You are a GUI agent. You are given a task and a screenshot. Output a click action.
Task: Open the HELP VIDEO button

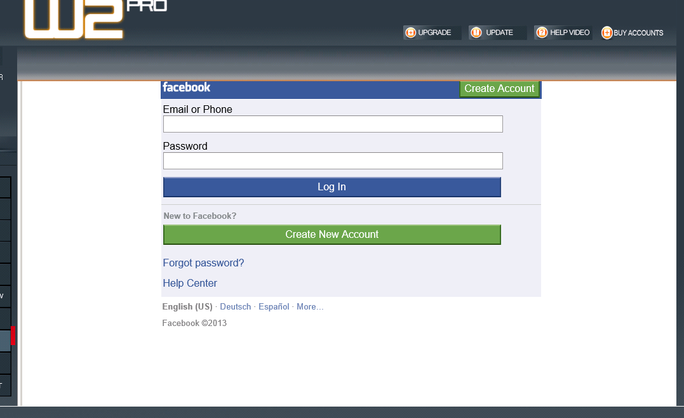pyautogui.click(x=563, y=33)
